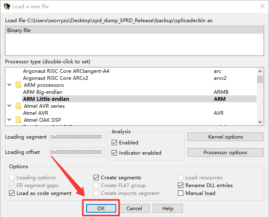The image size is (269, 218).
Task: Toggle the Fill segment gaps checkbox
Action: (x=12, y=185)
